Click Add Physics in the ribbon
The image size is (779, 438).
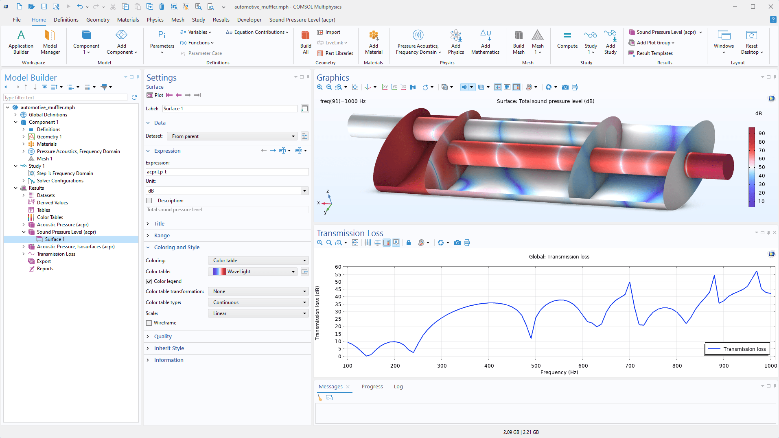(x=456, y=42)
